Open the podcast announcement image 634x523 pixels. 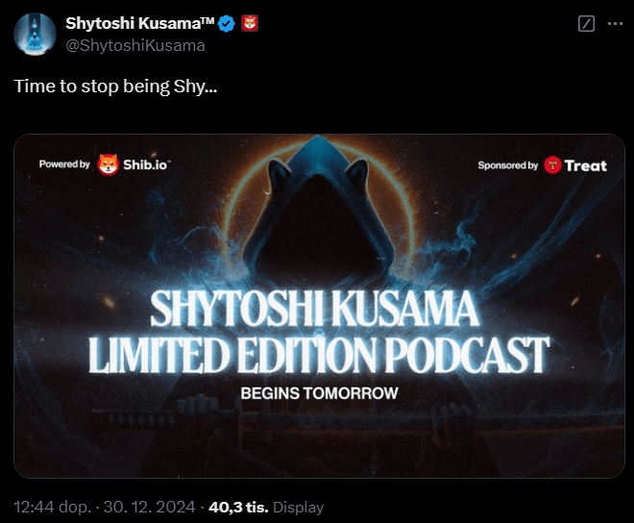coord(320,306)
